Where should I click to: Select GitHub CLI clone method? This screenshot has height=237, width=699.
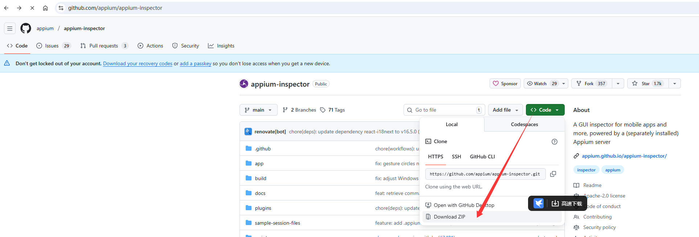[x=482, y=157]
